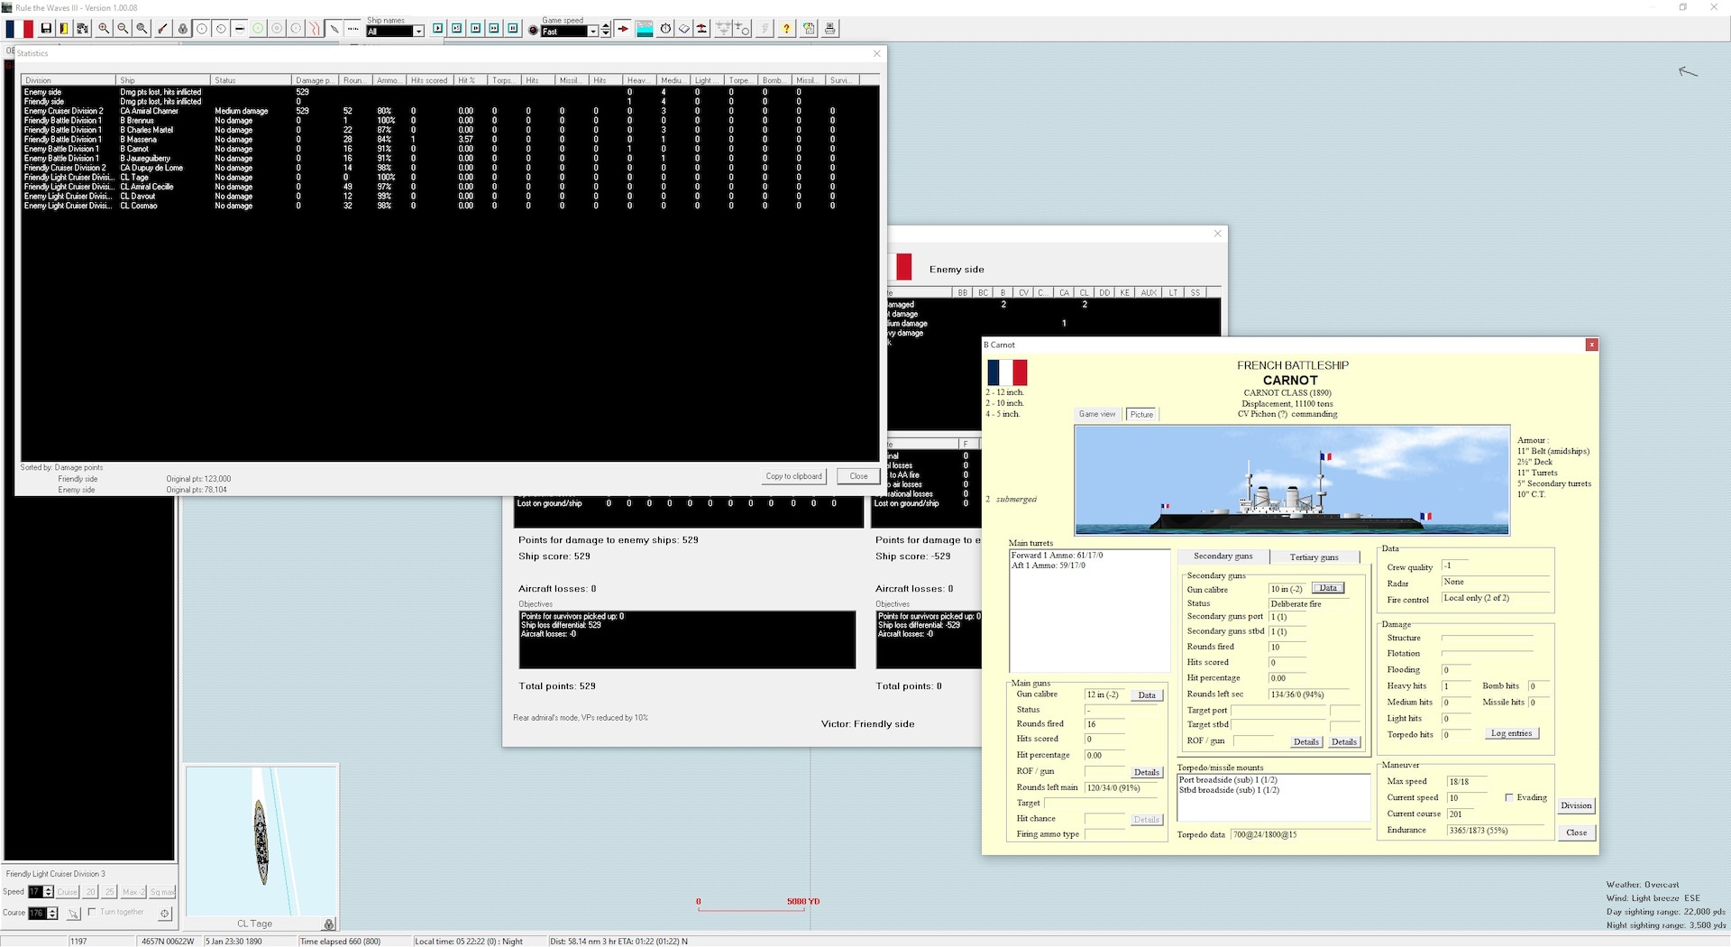
Task: Click the zoom out magnifier icon
Action: click(123, 29)
